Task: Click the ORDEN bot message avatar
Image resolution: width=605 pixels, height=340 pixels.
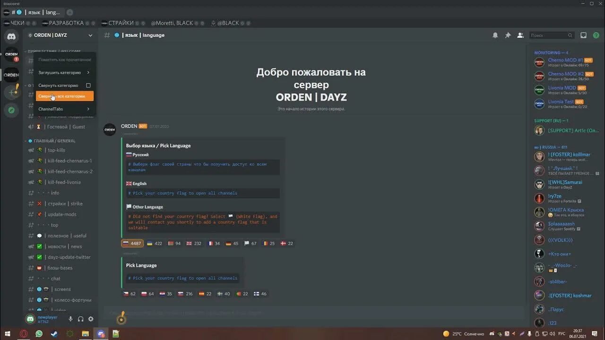Action: click(110, 129)
